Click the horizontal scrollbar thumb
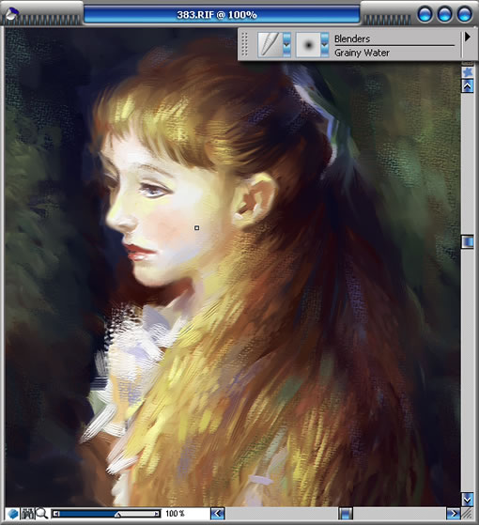 click(x=345, y=514)
